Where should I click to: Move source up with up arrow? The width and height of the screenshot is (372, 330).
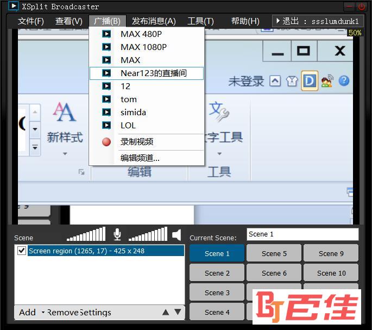point(166,312)
